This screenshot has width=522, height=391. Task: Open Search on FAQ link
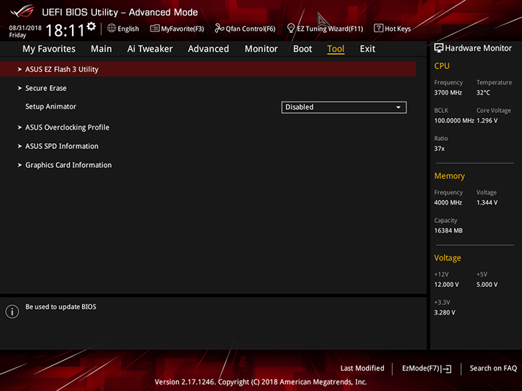point(493,368)
